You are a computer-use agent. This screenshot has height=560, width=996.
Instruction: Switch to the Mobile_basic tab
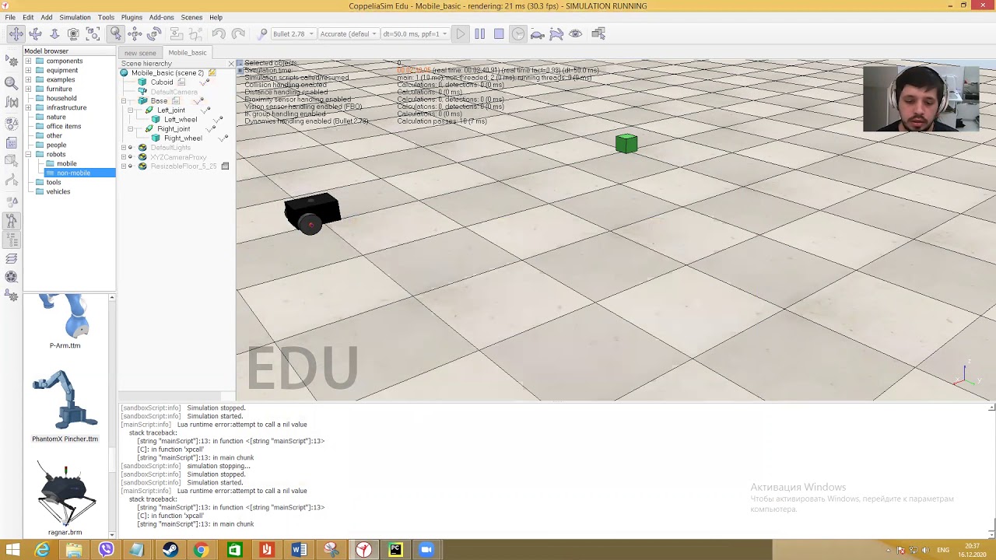(x=188, y=53)
